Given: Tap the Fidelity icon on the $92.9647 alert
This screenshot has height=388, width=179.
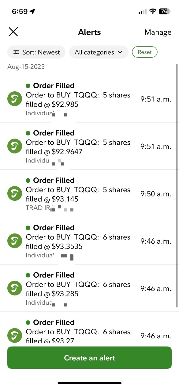Looking at the screenshot, I should pos(15,146).
